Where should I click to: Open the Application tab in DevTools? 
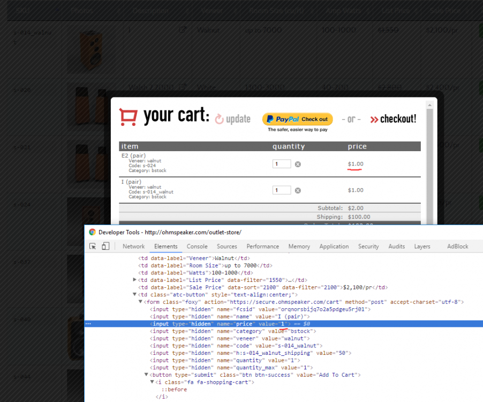pos(334,247)
